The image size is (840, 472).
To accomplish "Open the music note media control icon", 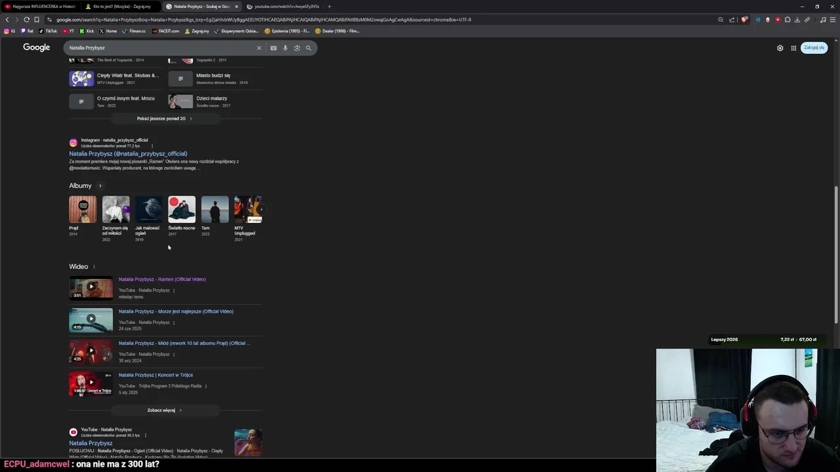I will [823, 20].
